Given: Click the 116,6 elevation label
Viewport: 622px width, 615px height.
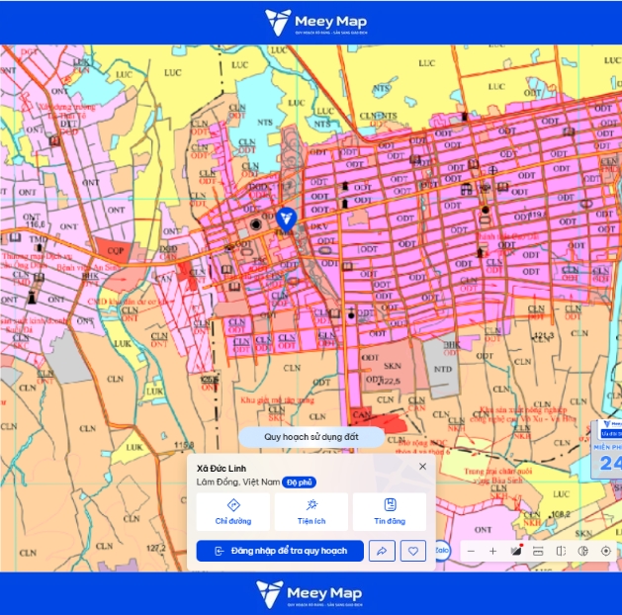Looking at the screenshot, I should point(35,224).
